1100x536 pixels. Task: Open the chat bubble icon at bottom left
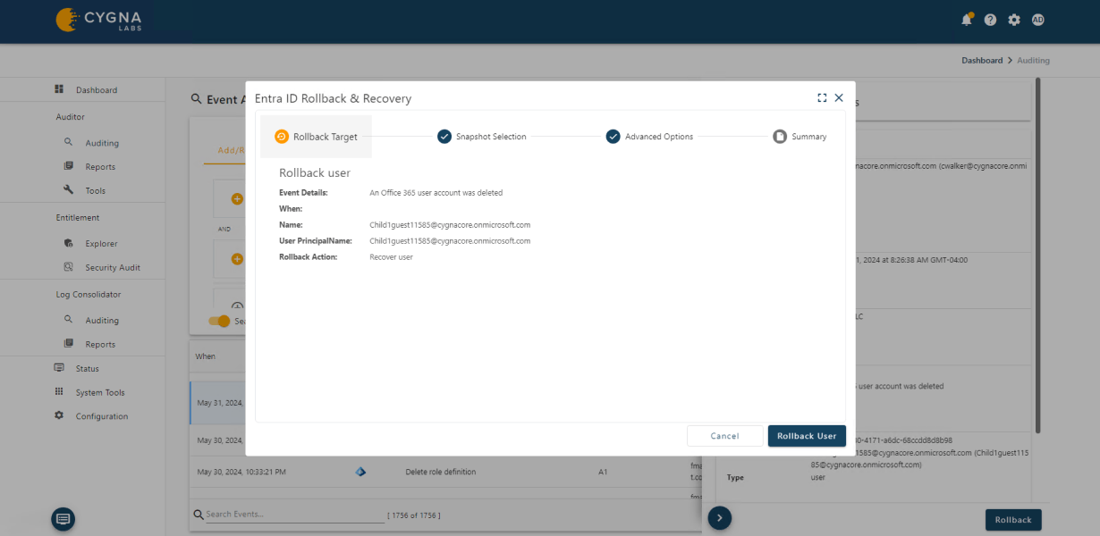click(62, 518)
